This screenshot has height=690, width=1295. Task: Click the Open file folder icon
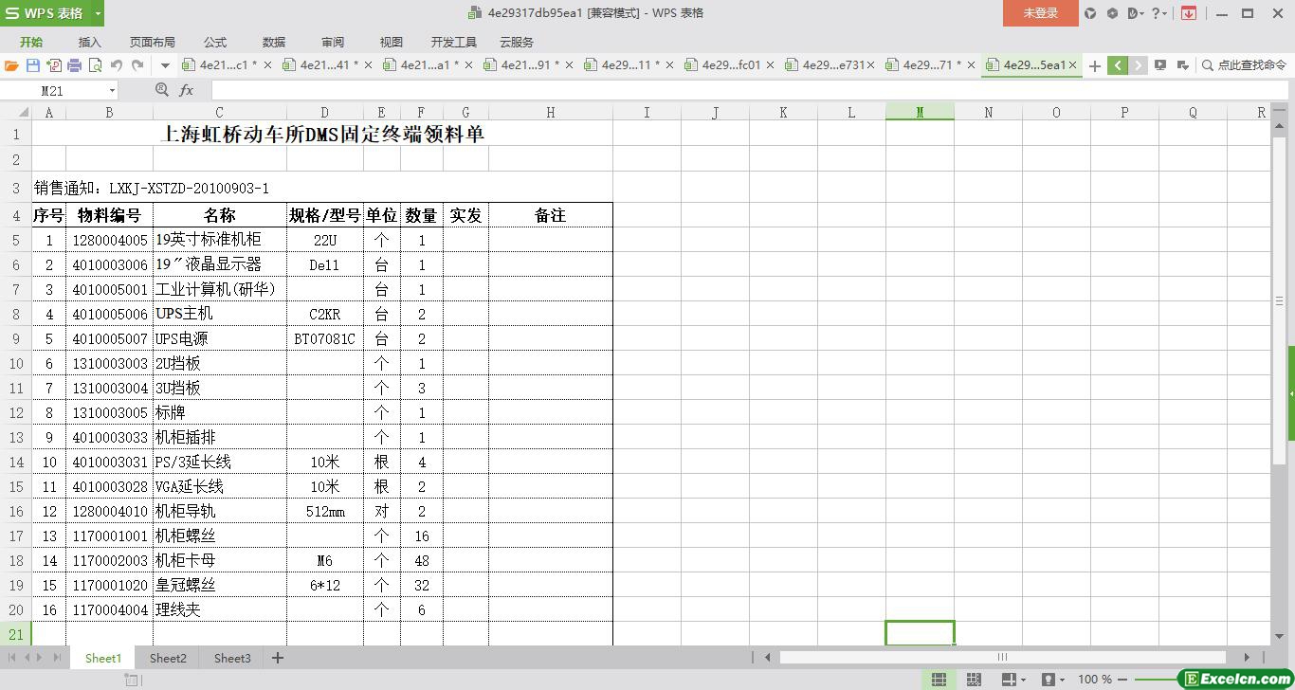click(x=11, y=65)
